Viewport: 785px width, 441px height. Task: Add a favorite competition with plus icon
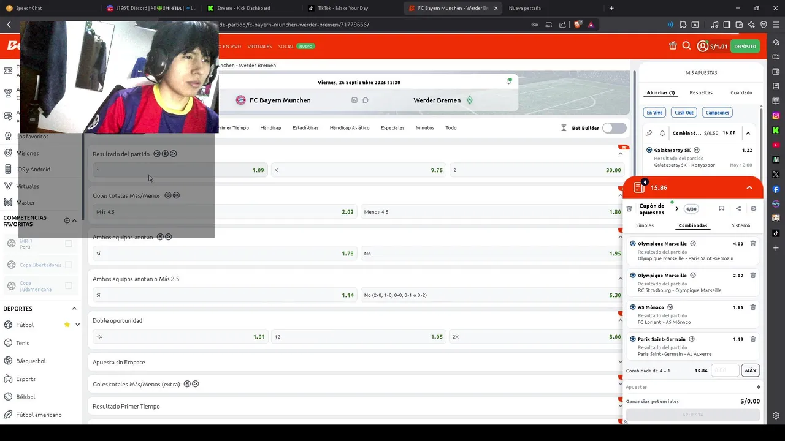coord(67,221)
